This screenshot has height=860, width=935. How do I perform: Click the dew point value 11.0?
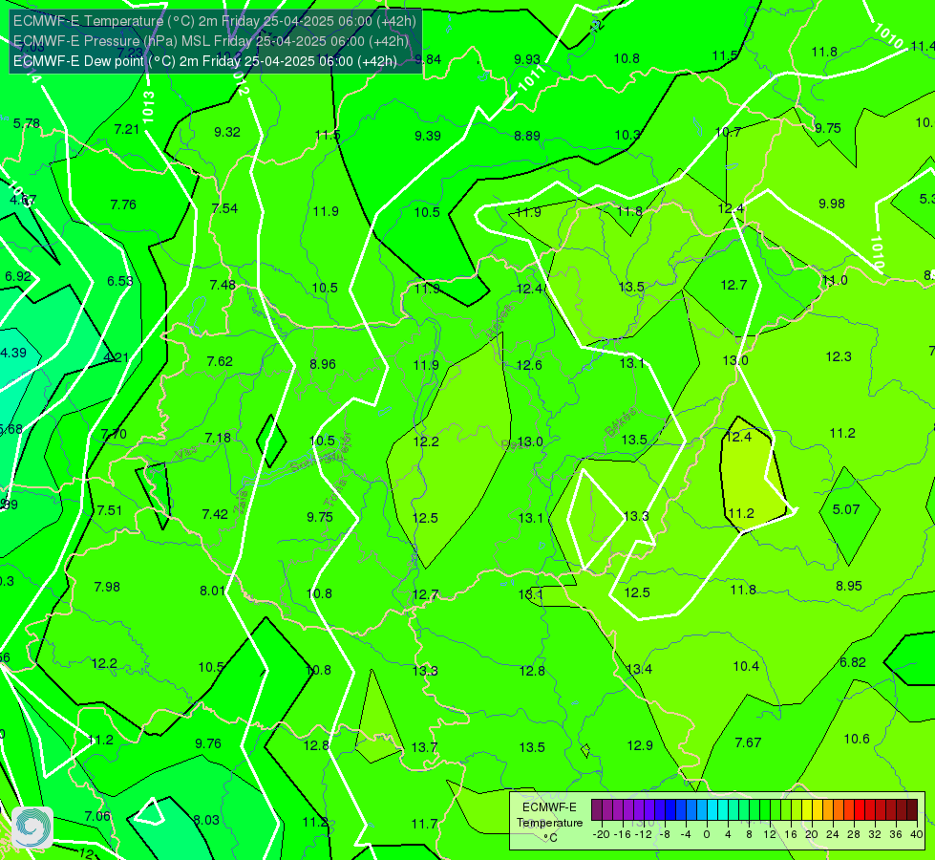[835, 281]
